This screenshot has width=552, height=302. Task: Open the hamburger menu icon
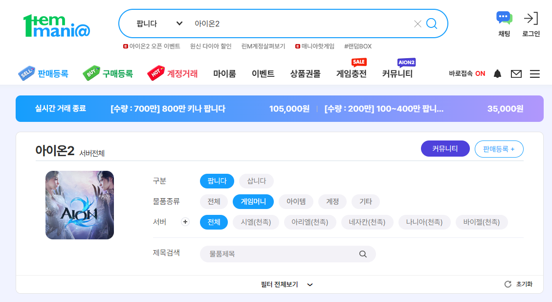535,73
